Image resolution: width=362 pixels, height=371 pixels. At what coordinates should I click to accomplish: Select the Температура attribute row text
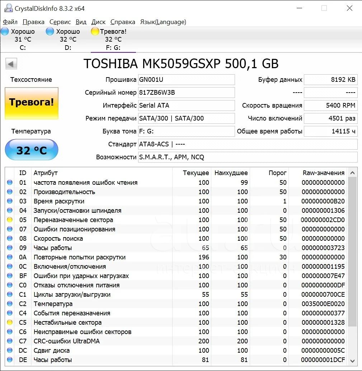coord(53,304)
